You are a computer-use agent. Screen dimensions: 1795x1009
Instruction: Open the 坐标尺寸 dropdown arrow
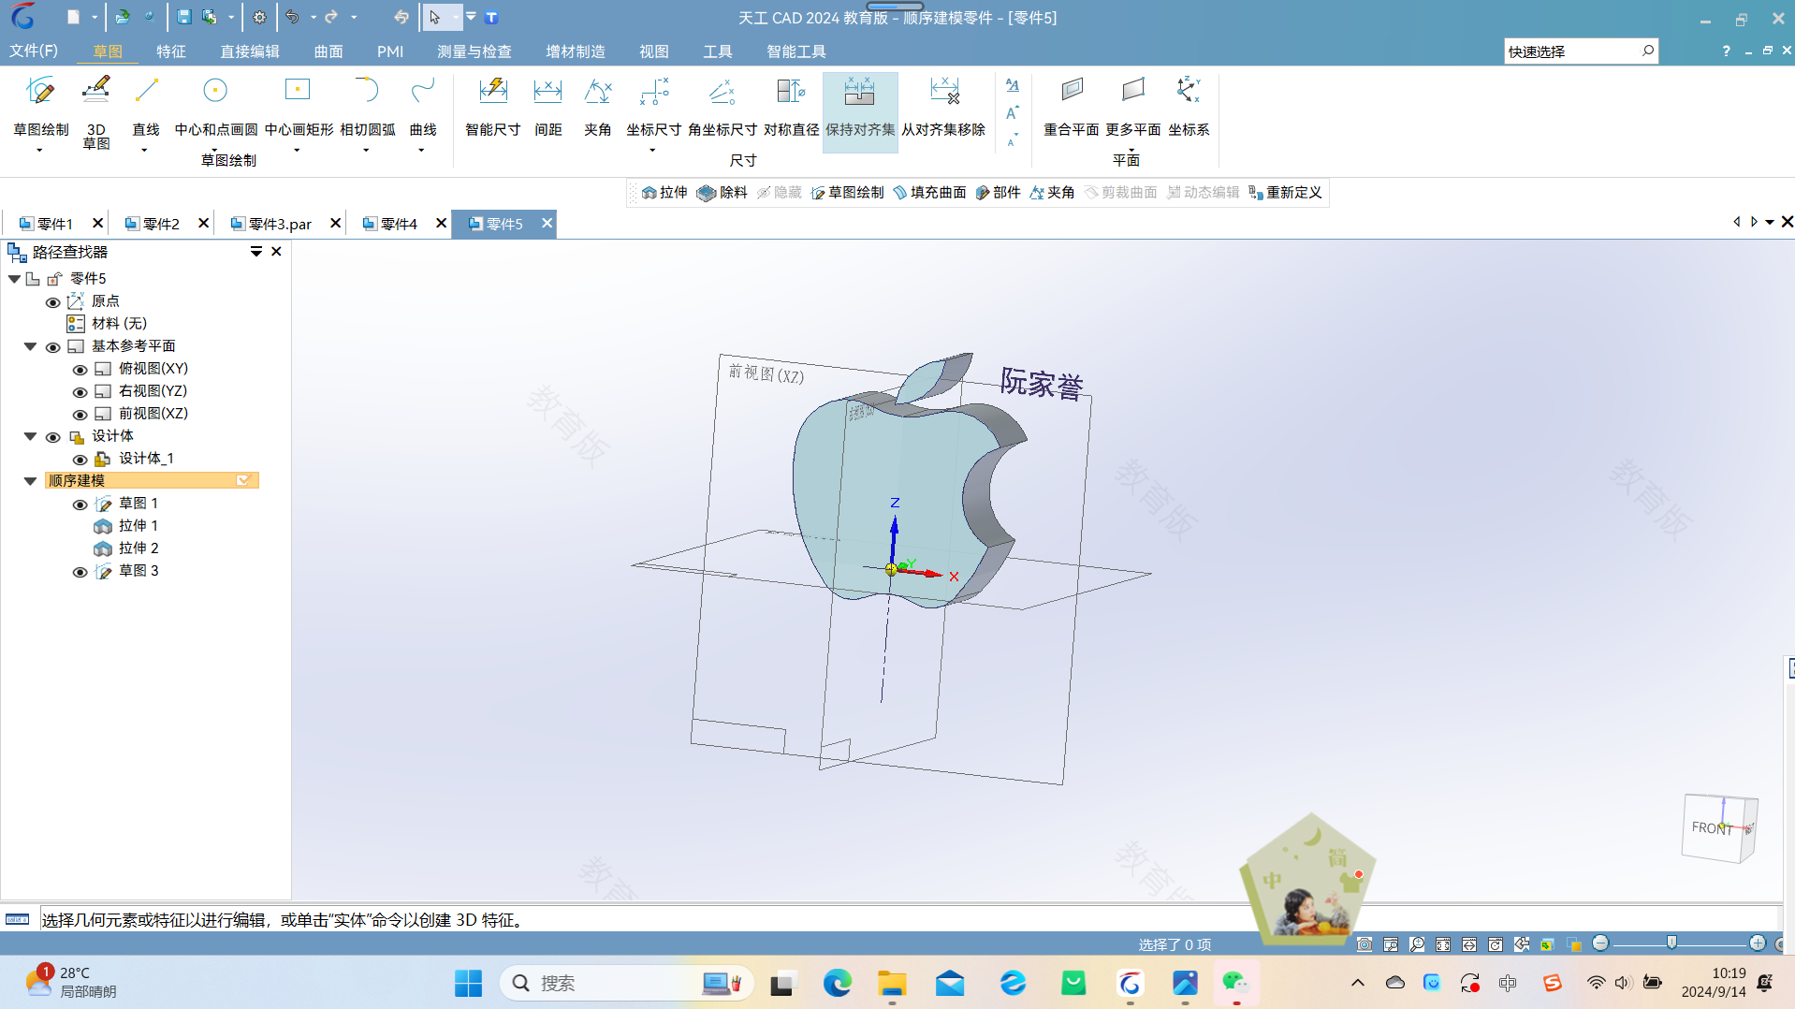pyautogui.click(x=652, y=150)
